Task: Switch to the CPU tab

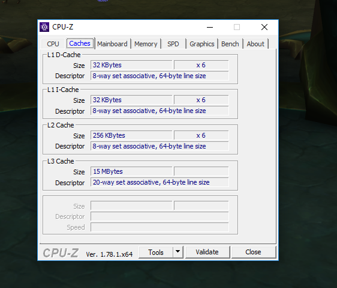Action: (53, 44)
